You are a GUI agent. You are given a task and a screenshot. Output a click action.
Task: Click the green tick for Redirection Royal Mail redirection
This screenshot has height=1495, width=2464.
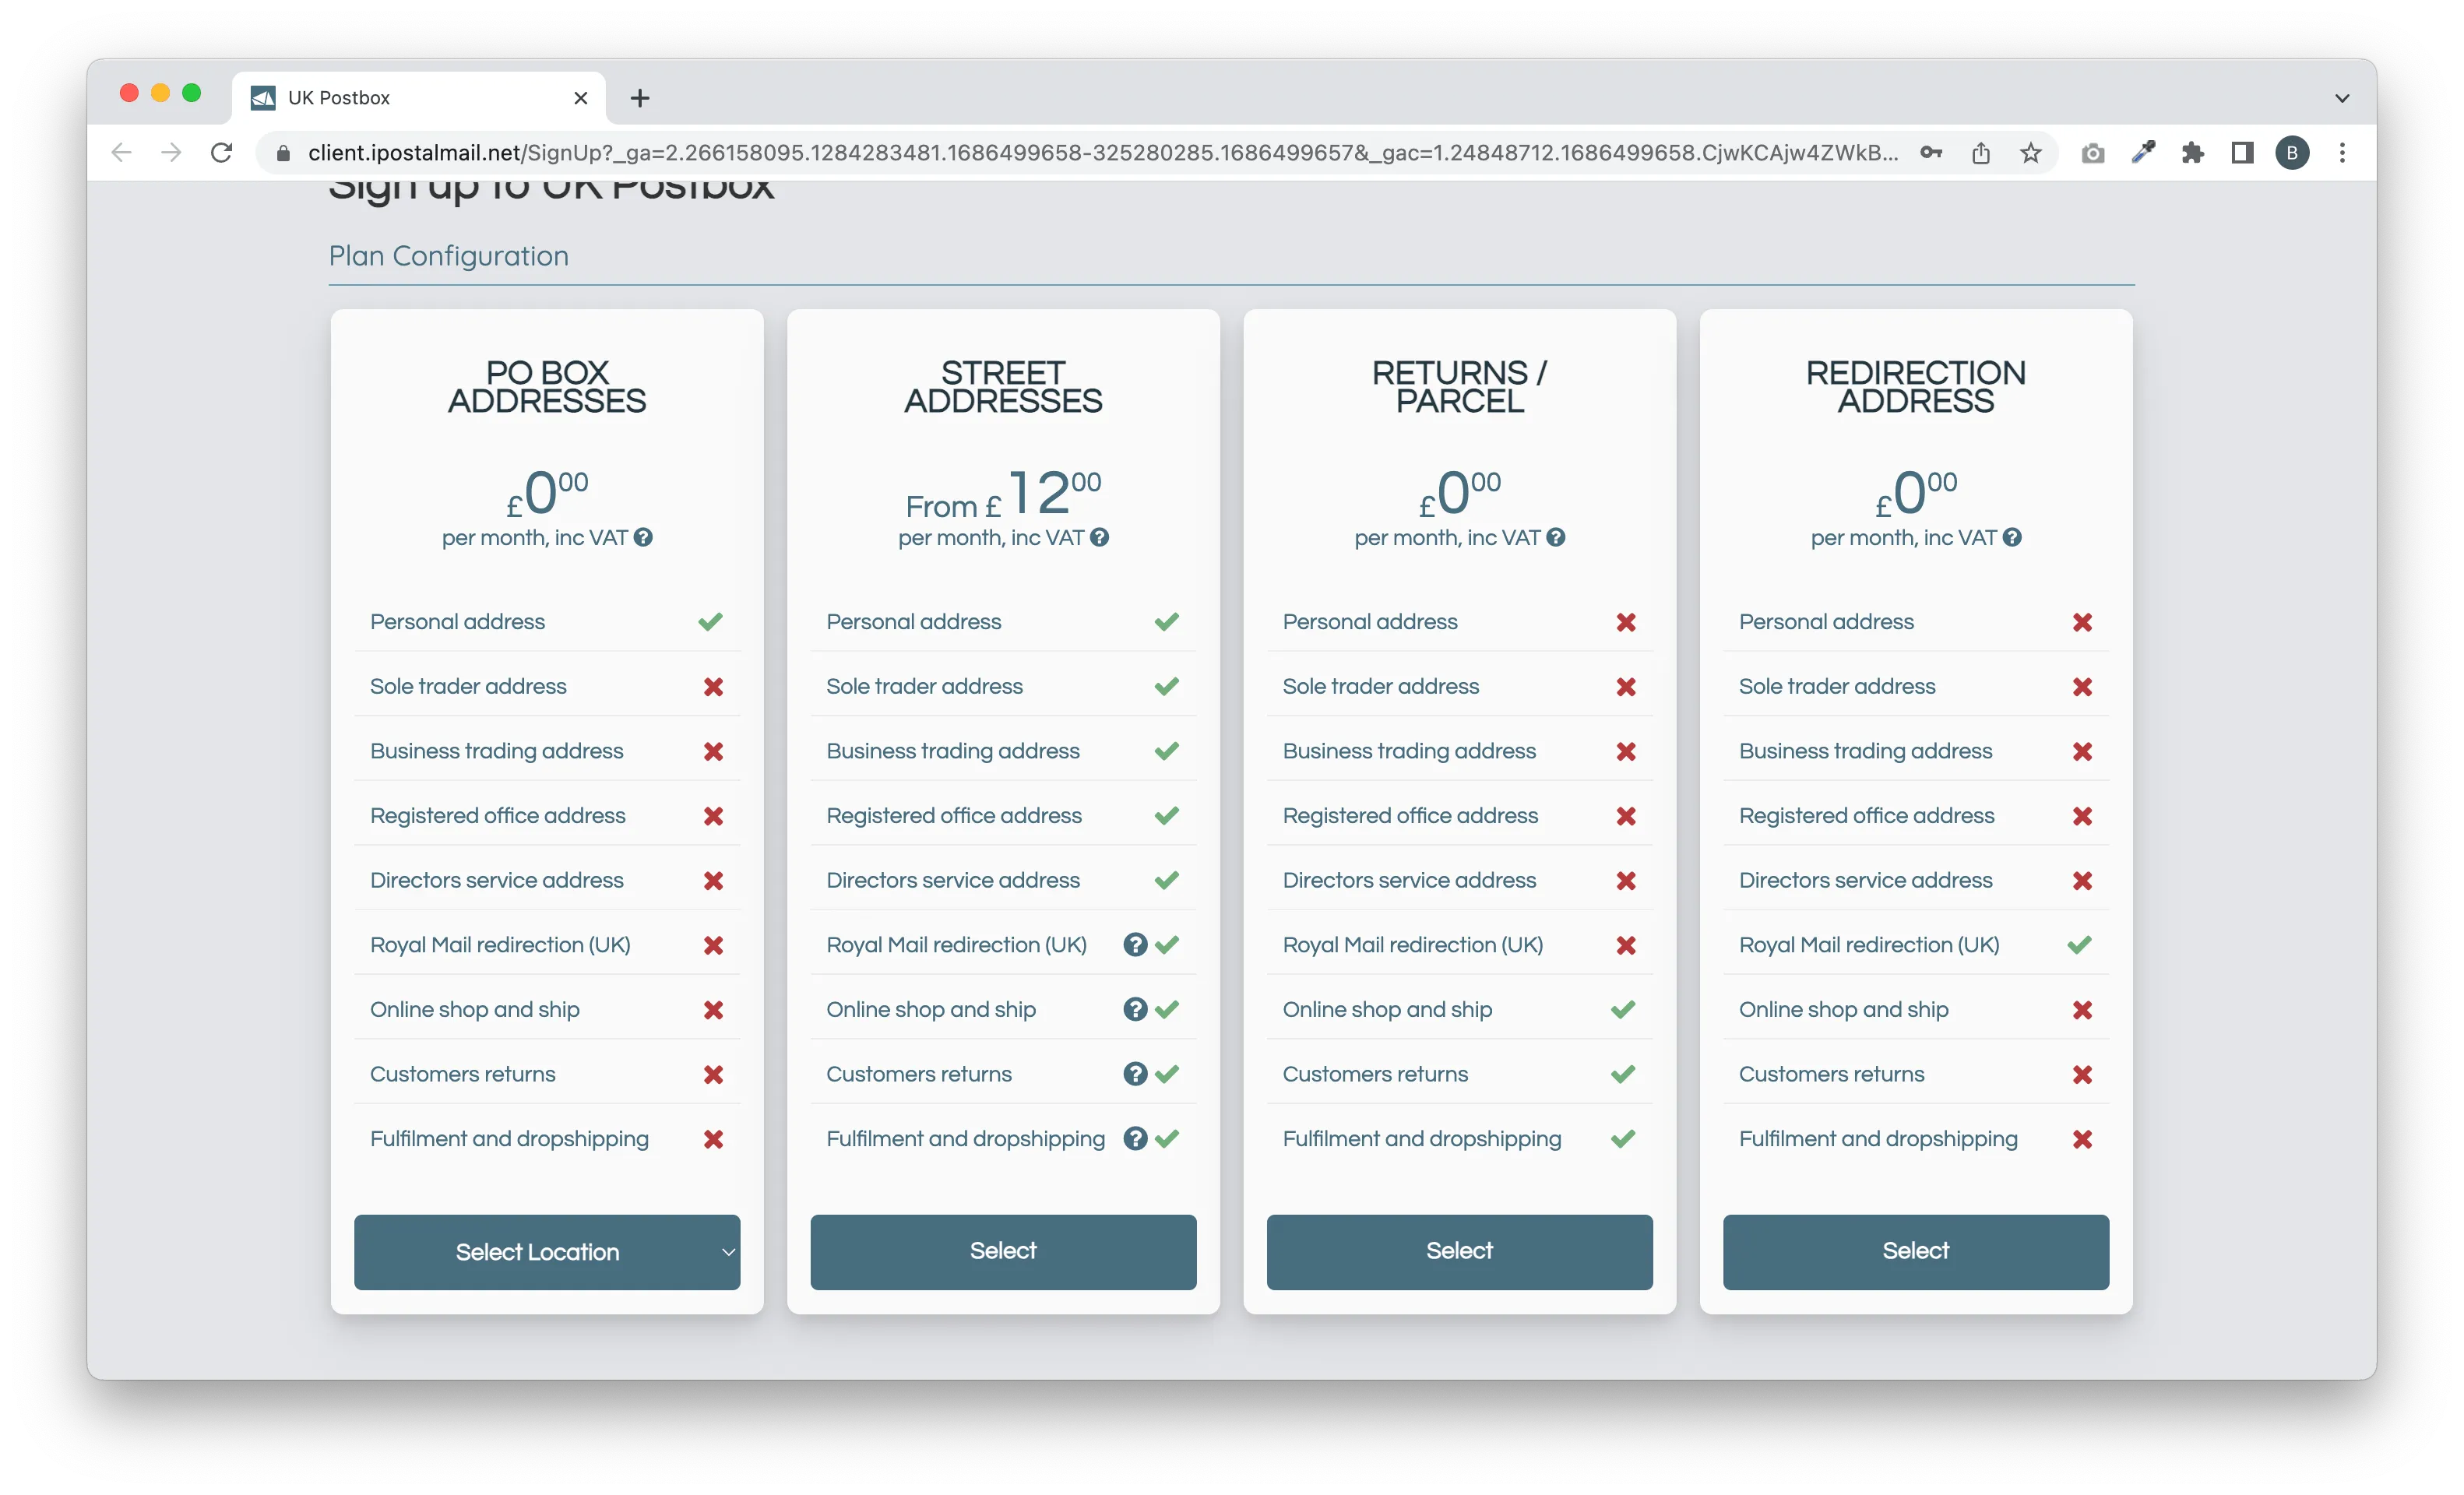[x=2080, y=944]
